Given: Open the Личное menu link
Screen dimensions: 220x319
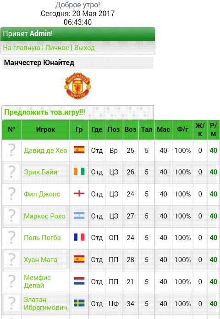Looking at the screenshot, I should tap(57, 48).
